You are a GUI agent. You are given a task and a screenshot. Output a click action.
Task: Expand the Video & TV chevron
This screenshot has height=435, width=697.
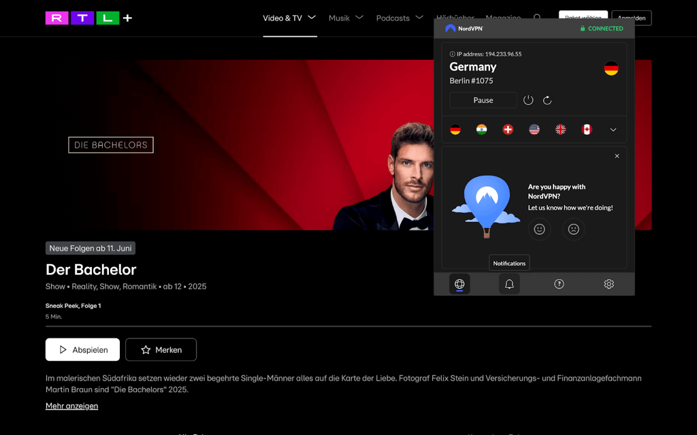tap(312, 17)
